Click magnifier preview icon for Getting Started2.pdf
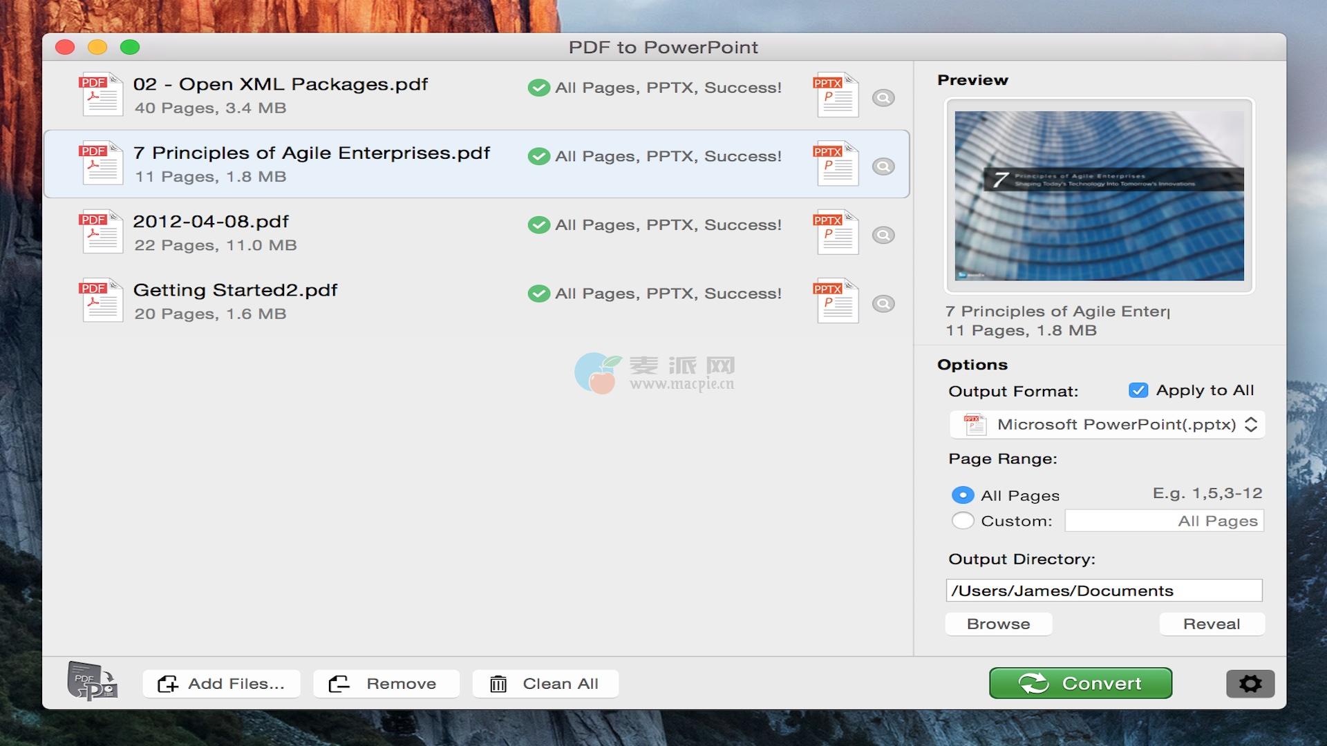The image size is (1327, 746). pos(883,304)
